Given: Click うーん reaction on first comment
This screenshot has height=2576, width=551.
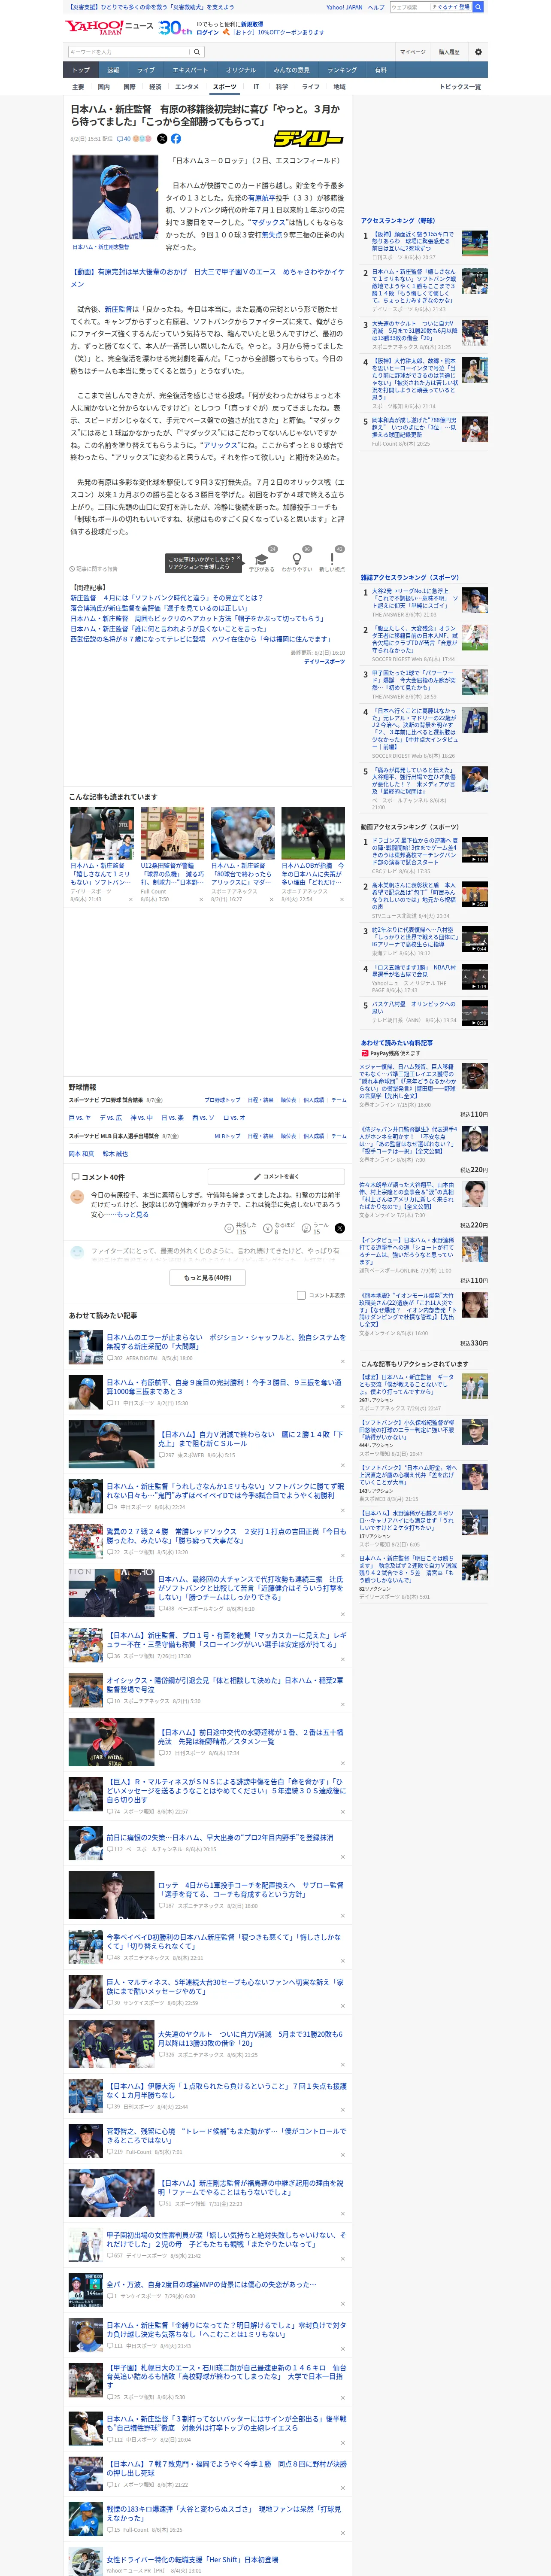Looking at the screenshot, I should (316, 1228).
